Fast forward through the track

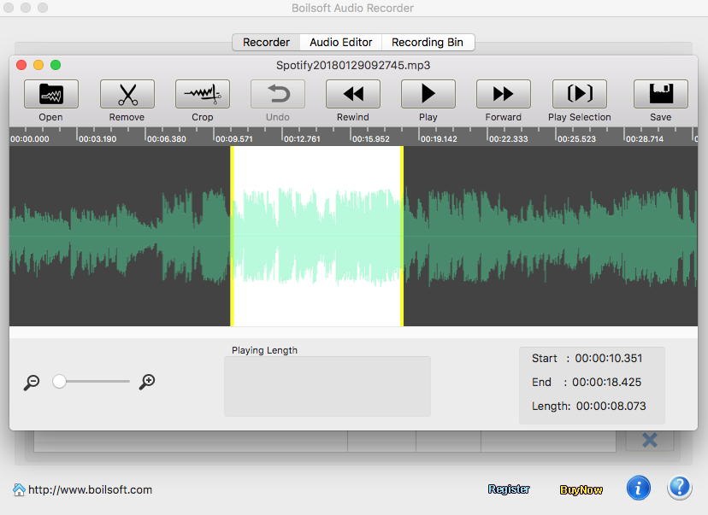[x=503, y=94]
